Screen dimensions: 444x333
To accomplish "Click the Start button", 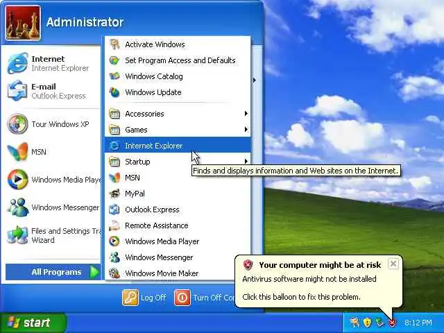I will [x=33, y=323].
